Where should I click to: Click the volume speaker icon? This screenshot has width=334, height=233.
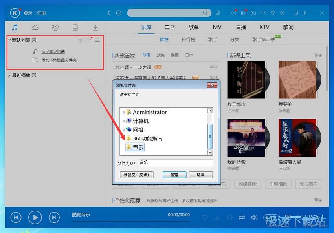coord(254,217)
